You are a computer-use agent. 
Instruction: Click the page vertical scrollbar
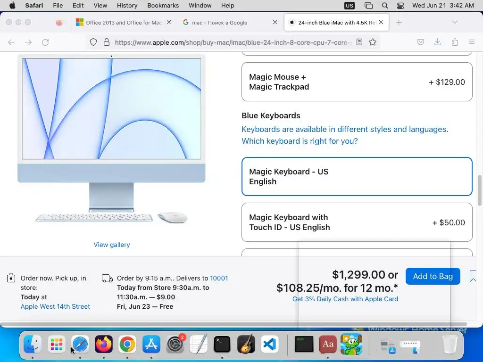click(x=479, y=190)
